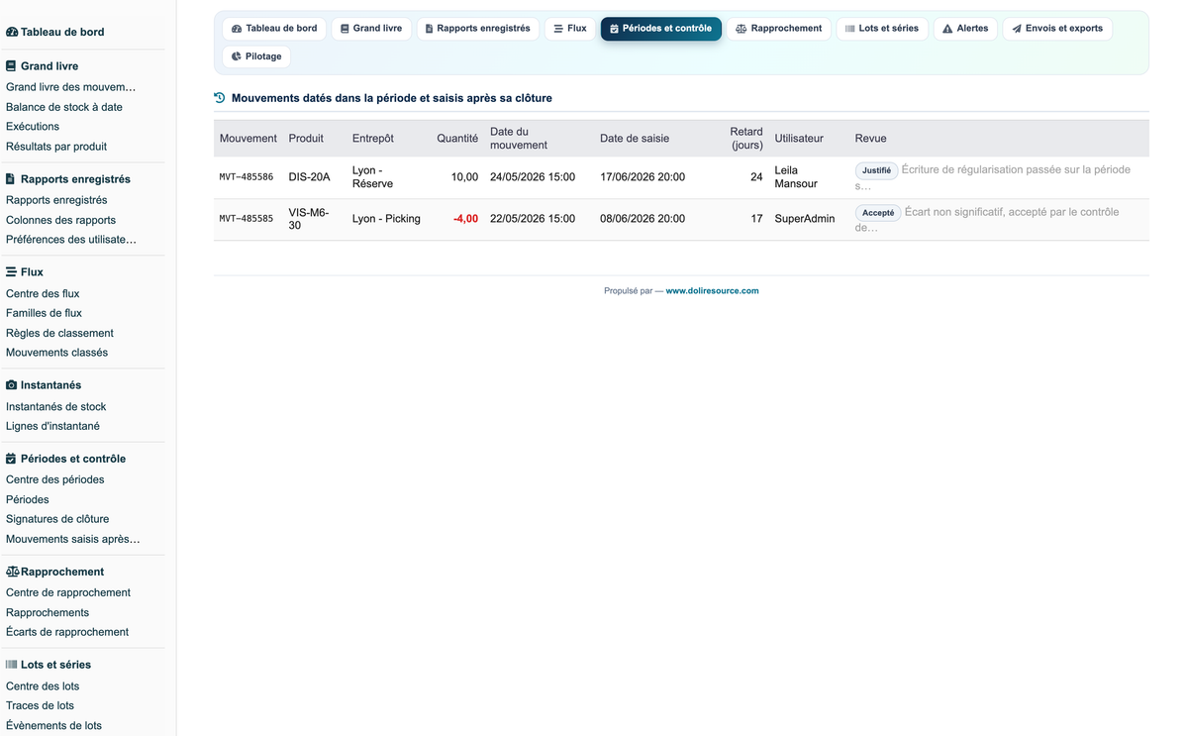1188x736 pixels.
Task: Switch to the Alertes tab
Action: click(x=965, y=29)
